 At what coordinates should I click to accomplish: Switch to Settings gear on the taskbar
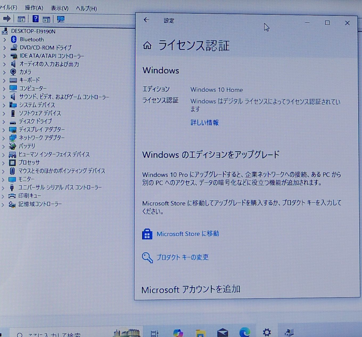point(267,332)
